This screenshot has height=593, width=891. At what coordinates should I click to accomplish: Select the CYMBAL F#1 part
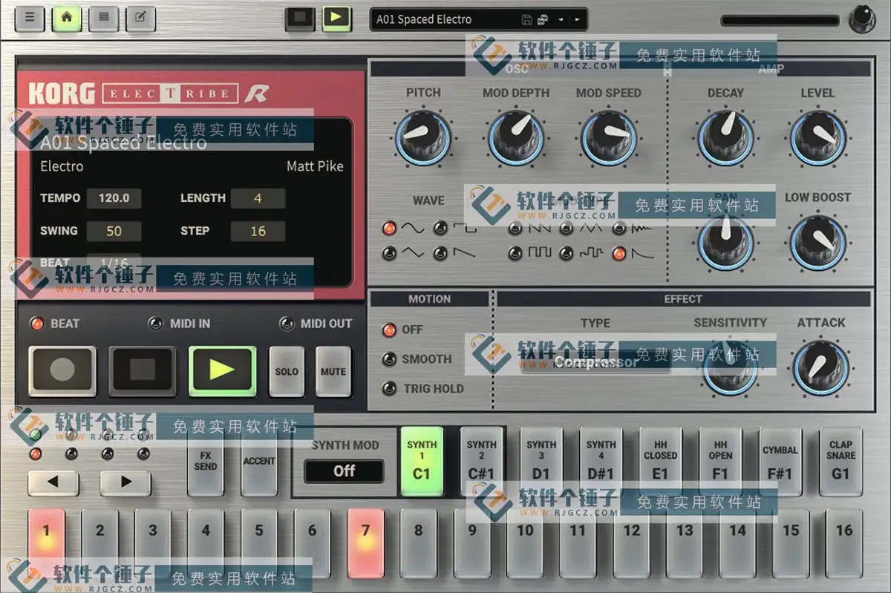[780, 461]
